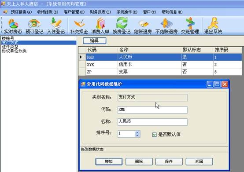Screen dimensions: 244x172
Task: Open the 预订接待 menu
Action: coord(21,12)
